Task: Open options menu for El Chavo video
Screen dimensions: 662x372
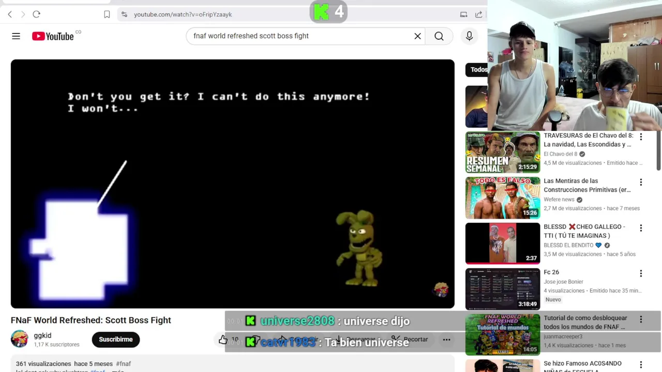Action: coord(641,137)
